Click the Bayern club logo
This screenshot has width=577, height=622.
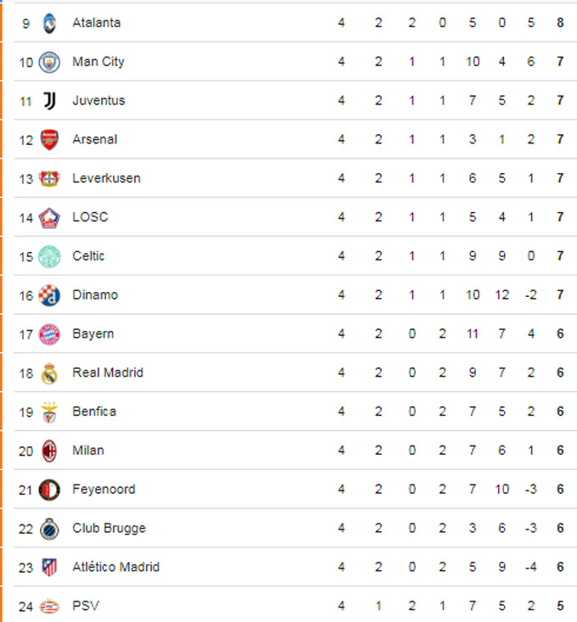pyautogui.click(x=49, y=334)
